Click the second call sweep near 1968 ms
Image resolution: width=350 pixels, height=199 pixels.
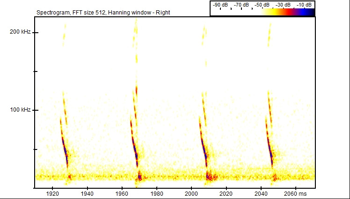135,149
